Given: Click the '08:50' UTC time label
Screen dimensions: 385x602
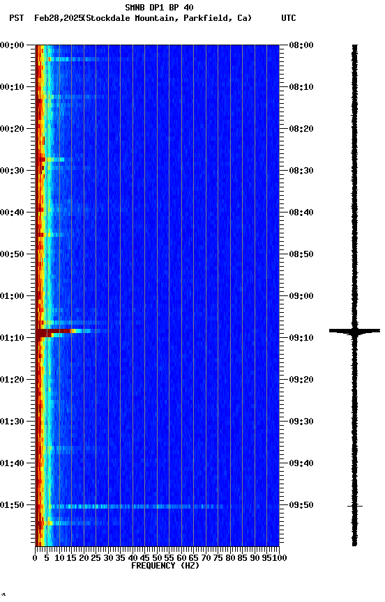Looking at the screenshot, I should click(x=301, y=254).
